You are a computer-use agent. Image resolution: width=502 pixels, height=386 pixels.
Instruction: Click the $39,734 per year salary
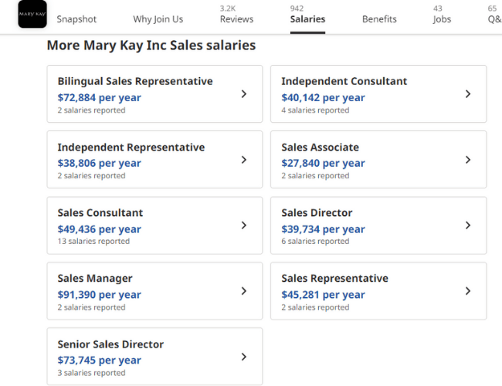[323, 229]
